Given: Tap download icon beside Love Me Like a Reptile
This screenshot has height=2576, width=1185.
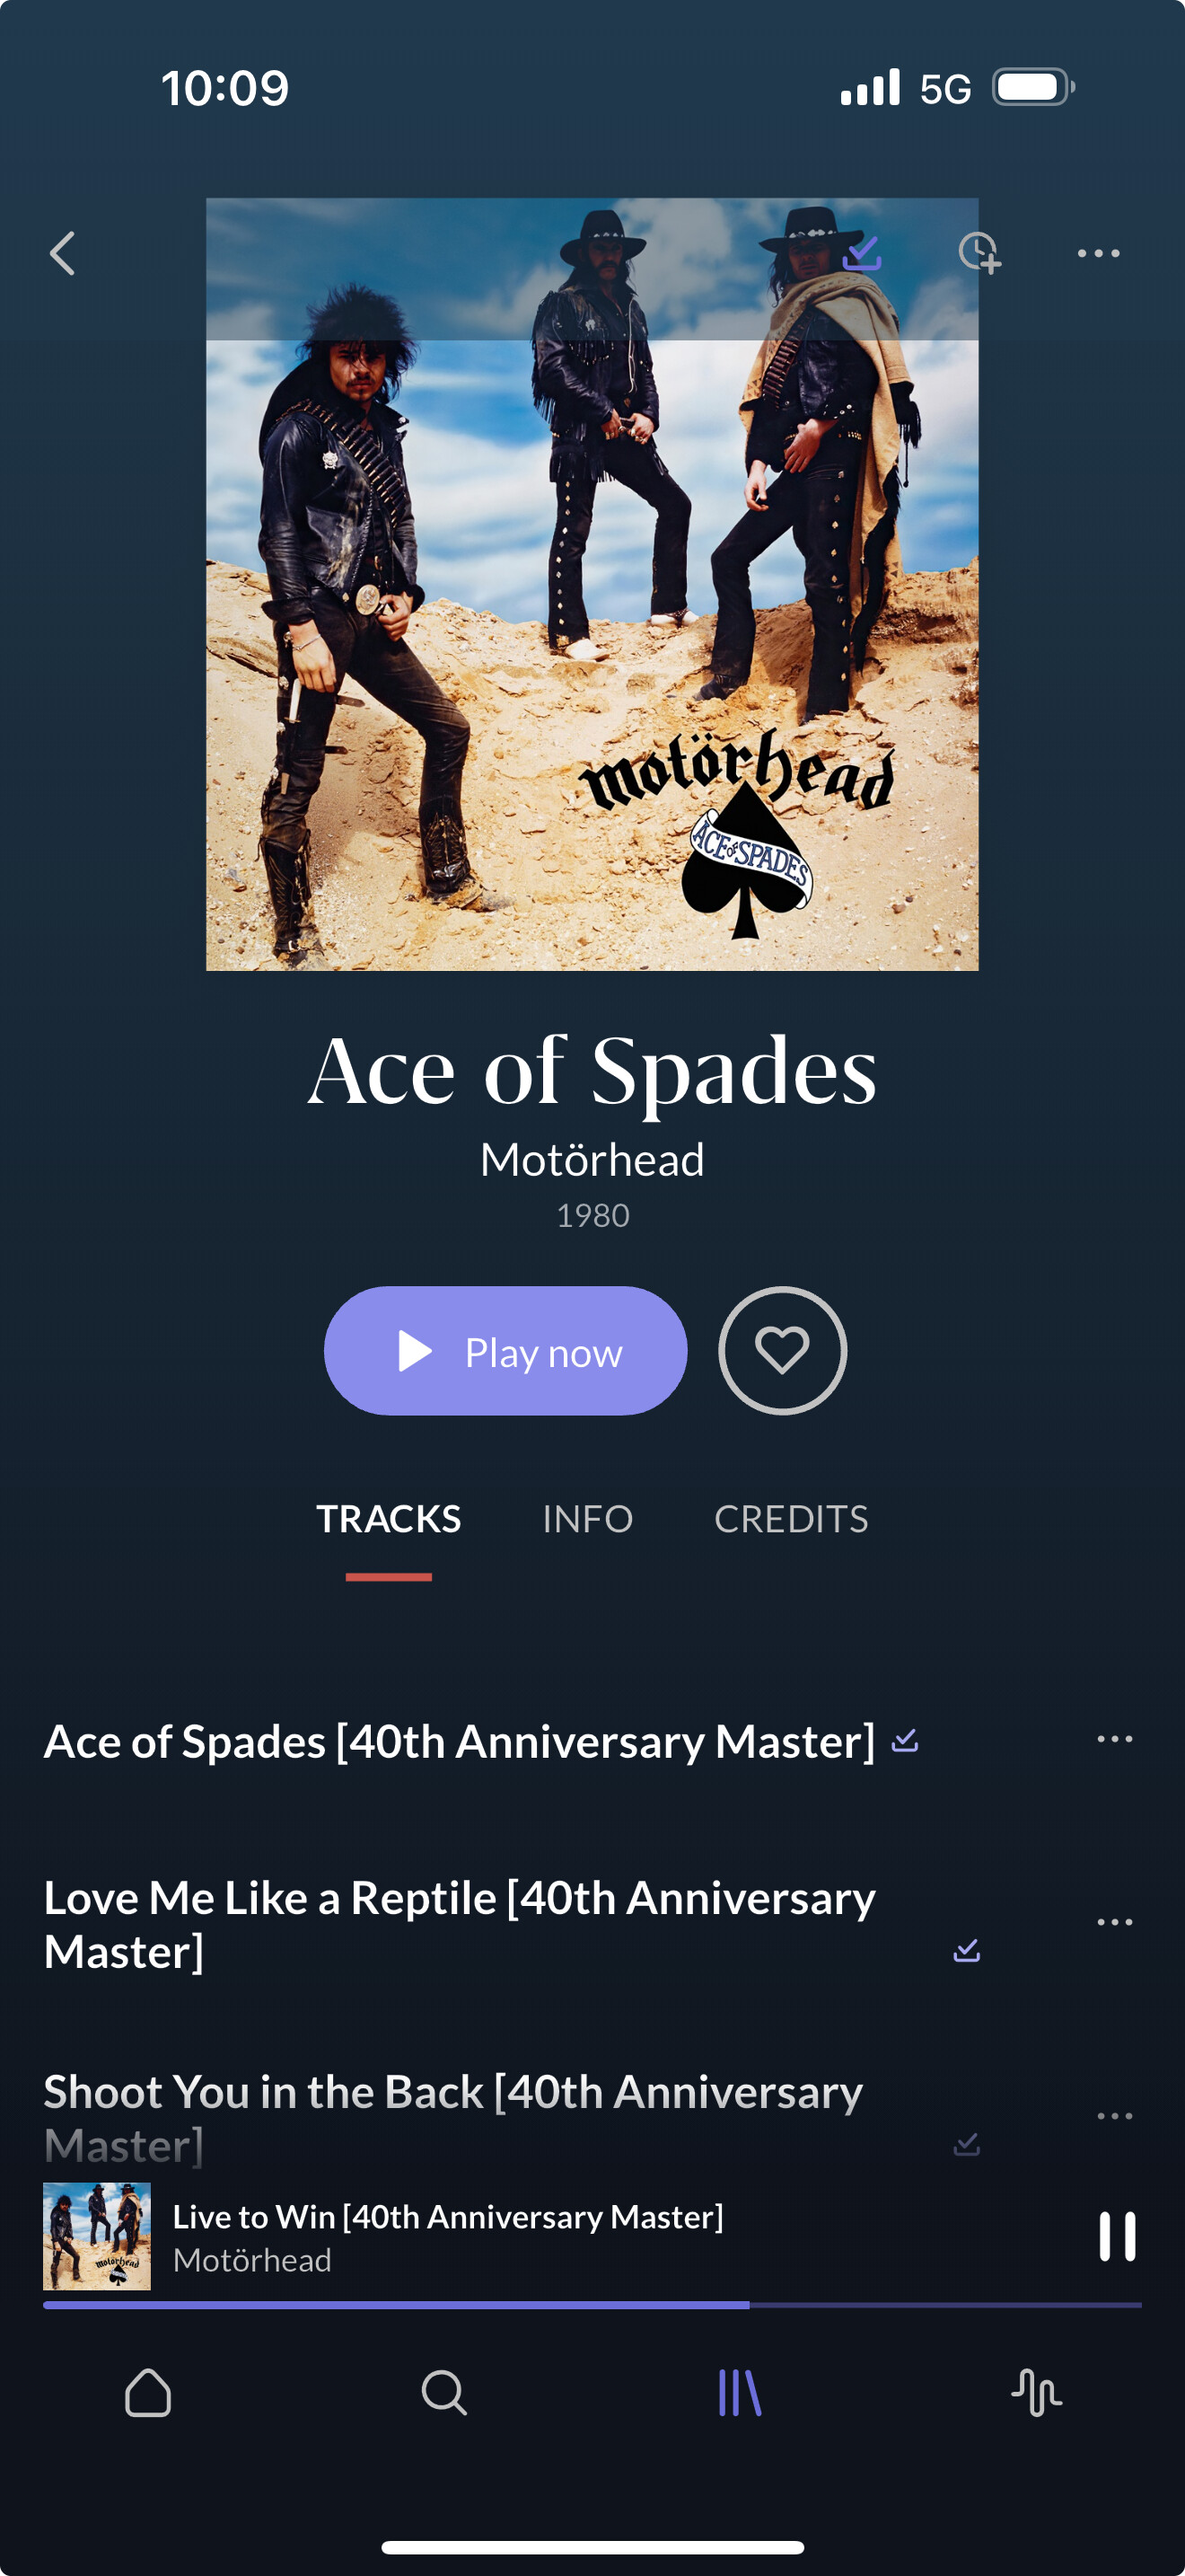Looking at the screenshot, I should [966, 1950].
